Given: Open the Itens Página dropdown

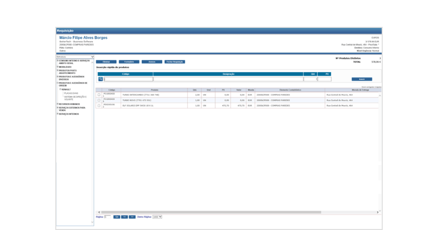Looking at the screenshot, I should pos(157,217).
